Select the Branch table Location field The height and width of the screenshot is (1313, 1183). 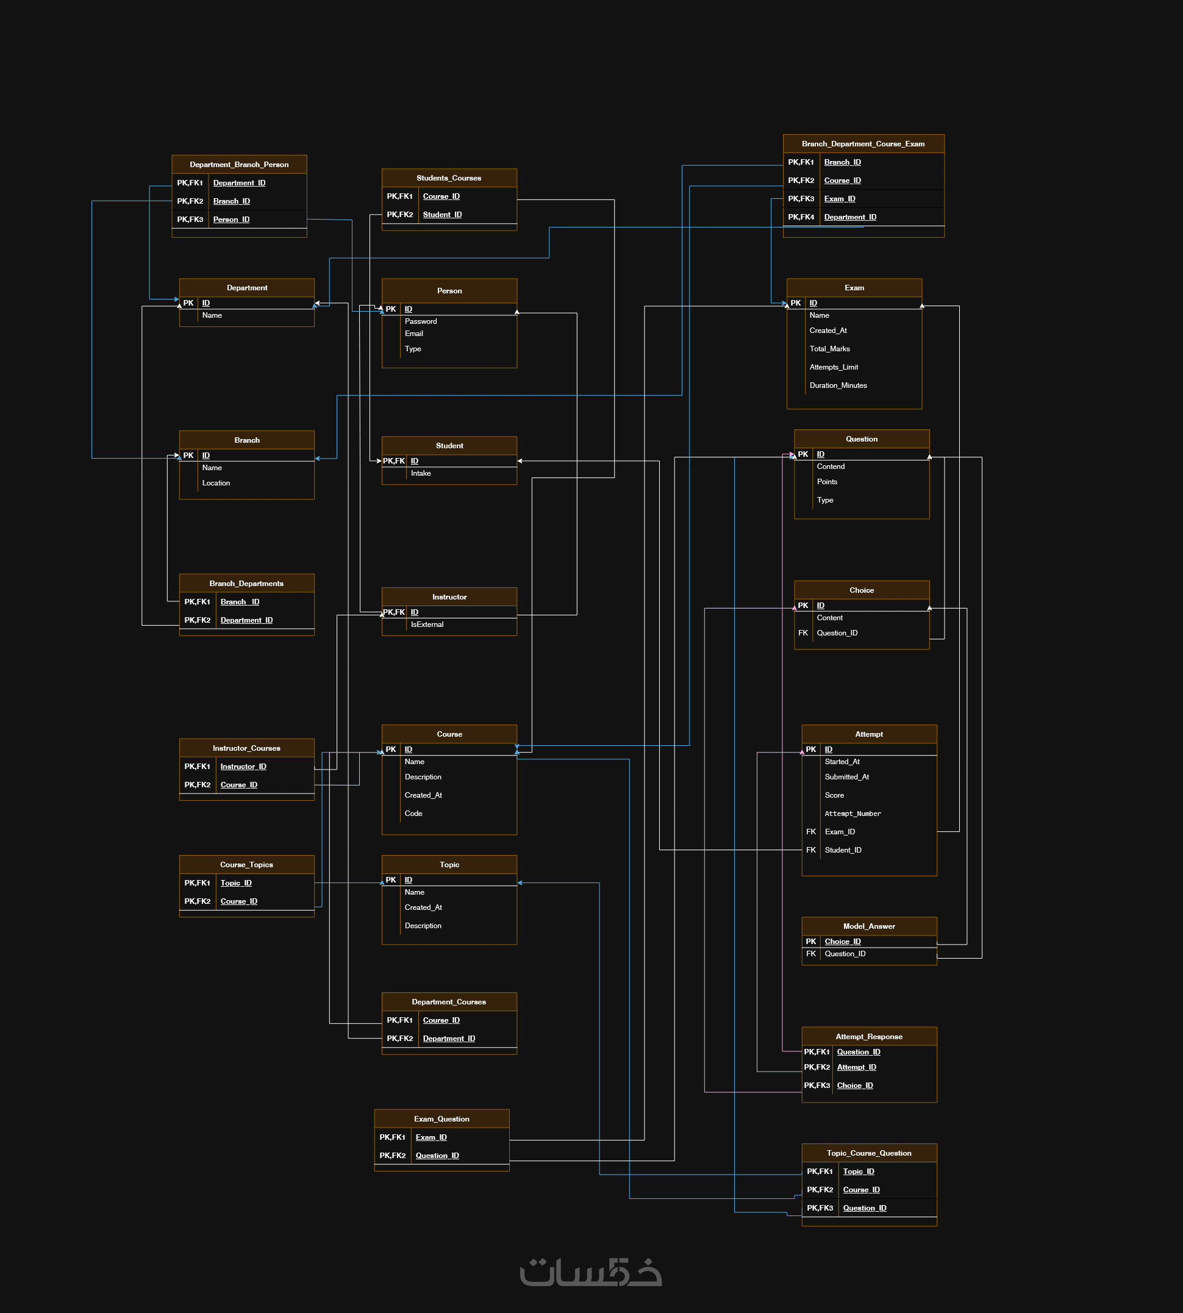click(x=216, y=483)
